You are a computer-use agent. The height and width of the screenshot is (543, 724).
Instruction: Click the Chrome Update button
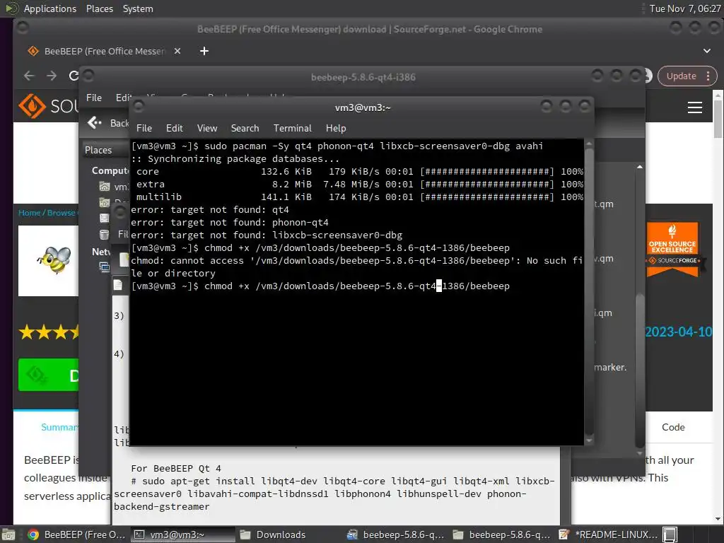coord(681,76)
